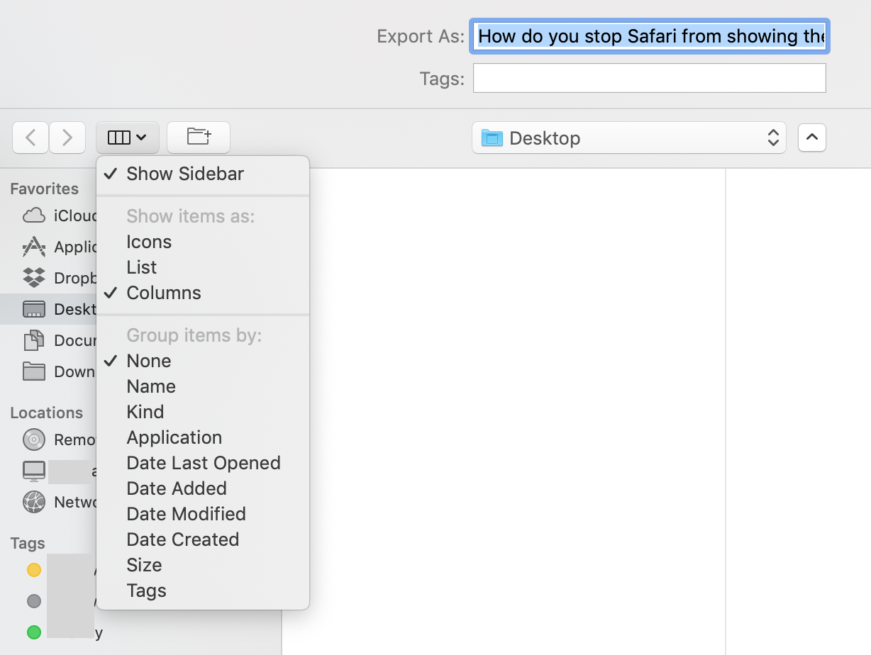
Task: Group items by Date Added
Action: point(203,488)
